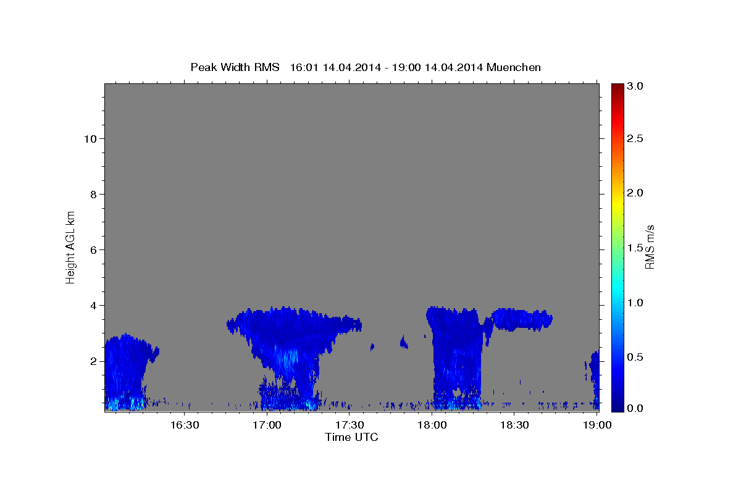Viewport: 741px width, 494px height.
Task: Click the height tick label 4
Action: pos(93,305)
